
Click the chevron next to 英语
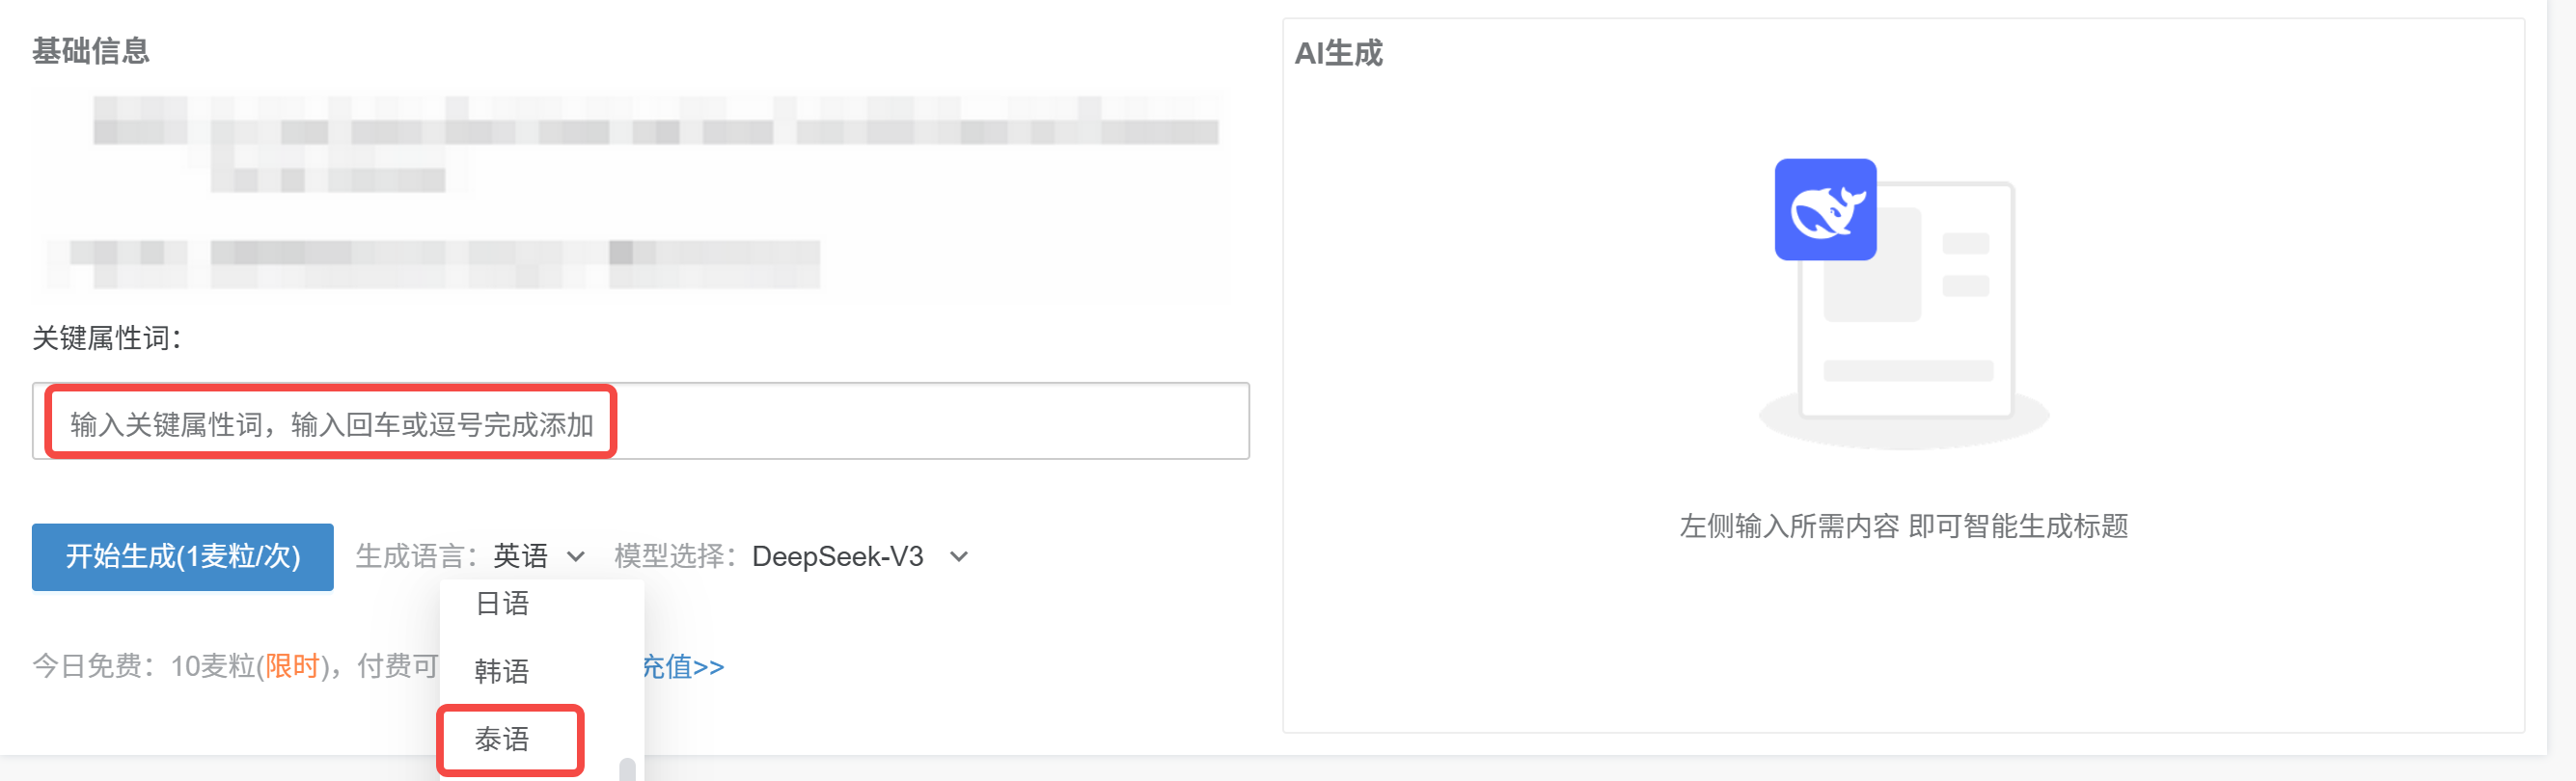(575, 557)
